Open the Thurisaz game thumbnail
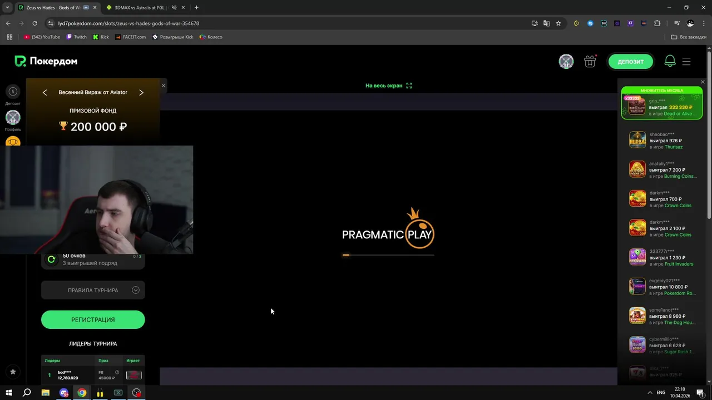 coord(637,140)
